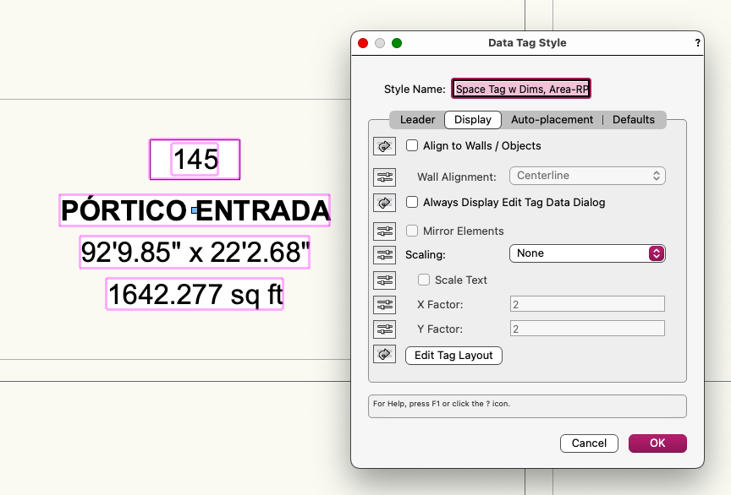Enable Align to Walls / Objects checkbox

pos(412,145)
